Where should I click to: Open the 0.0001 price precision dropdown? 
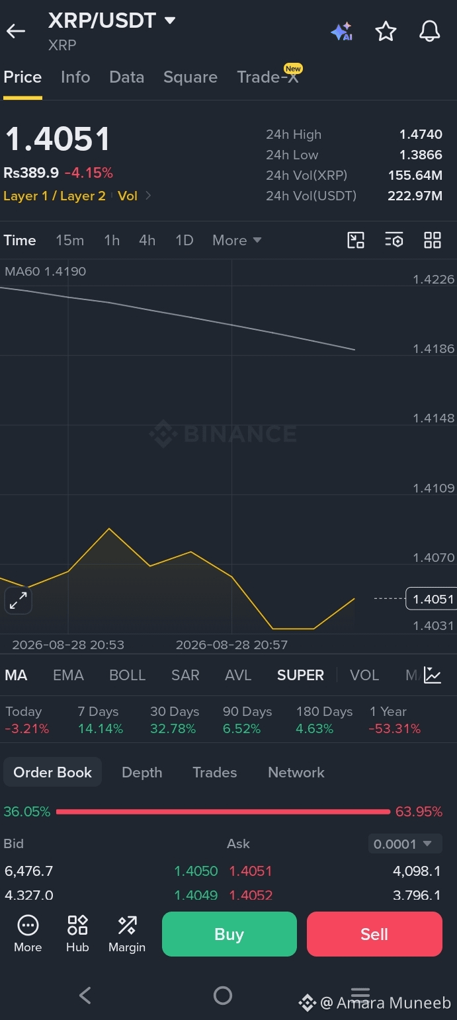pyautogui.click(x=404, y=843)
